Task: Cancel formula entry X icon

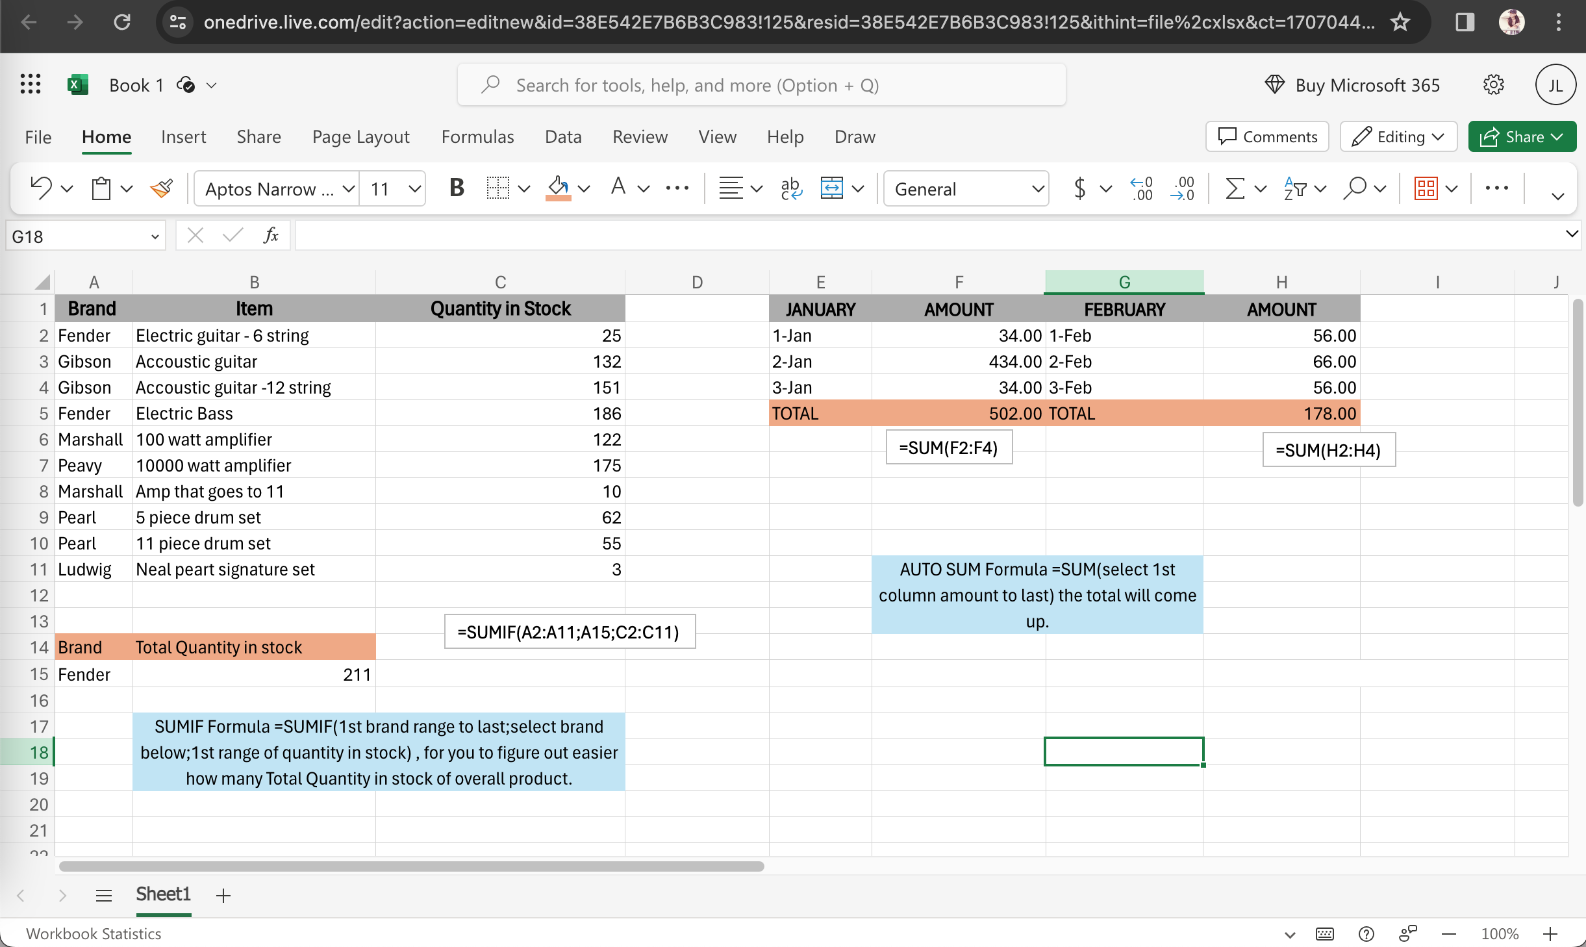Action: tap(195, 235)
